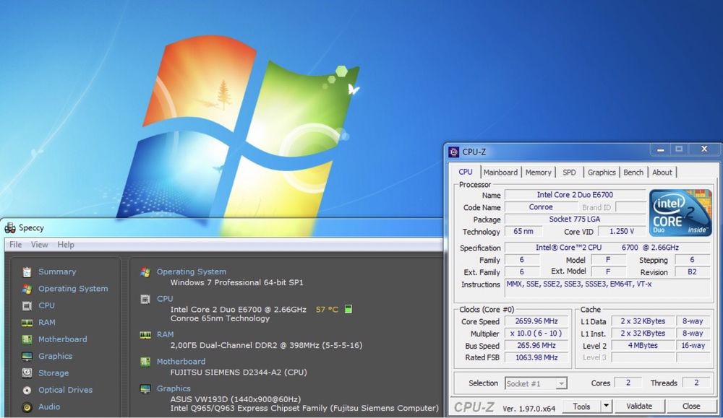Select the CPU tab in CPU-Z
Image resolution: width=723 pixels, height=418 pixels.
tap(465, 172)
